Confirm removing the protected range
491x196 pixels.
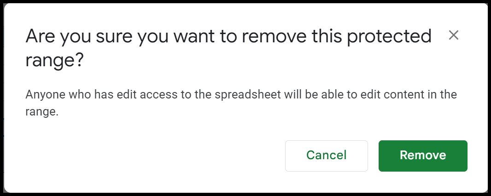pos(423,156)
